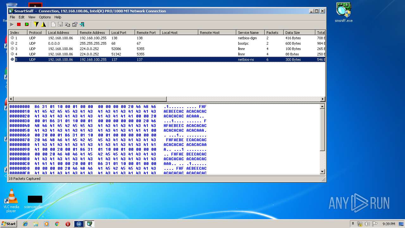The width and height of the screenshot is (405, 228).
Task: Click the horizontal scrollbar thumb of connection list
Action: pyautogui.click(x=90, y=99)
